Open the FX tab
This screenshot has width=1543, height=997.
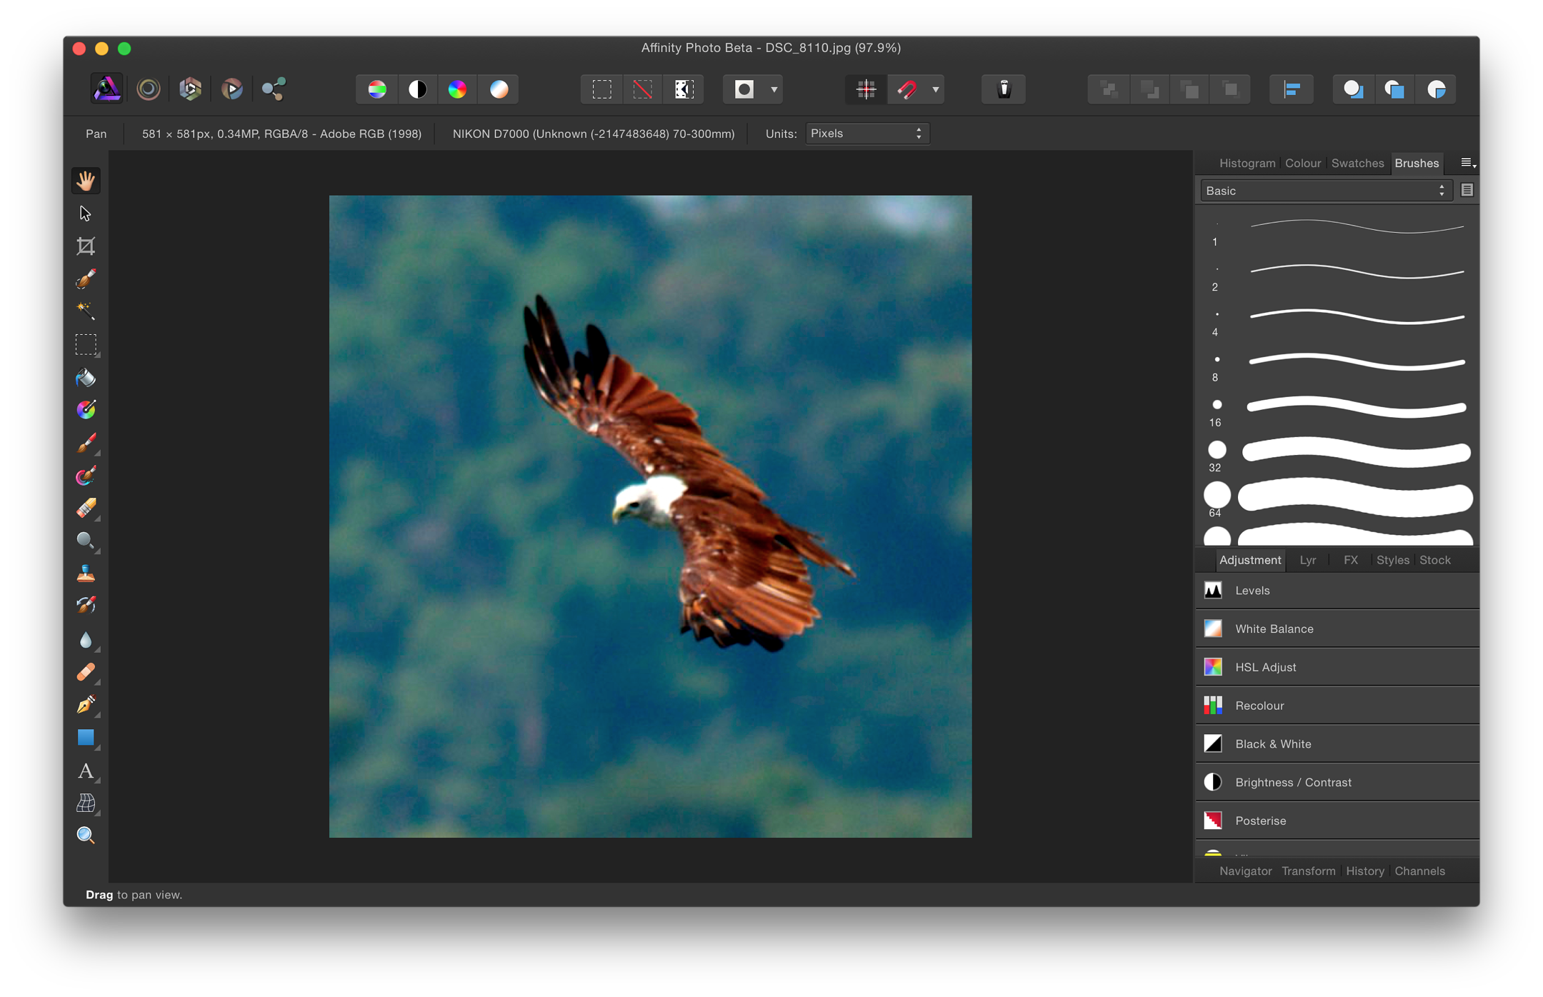[x=1350, y=560]
